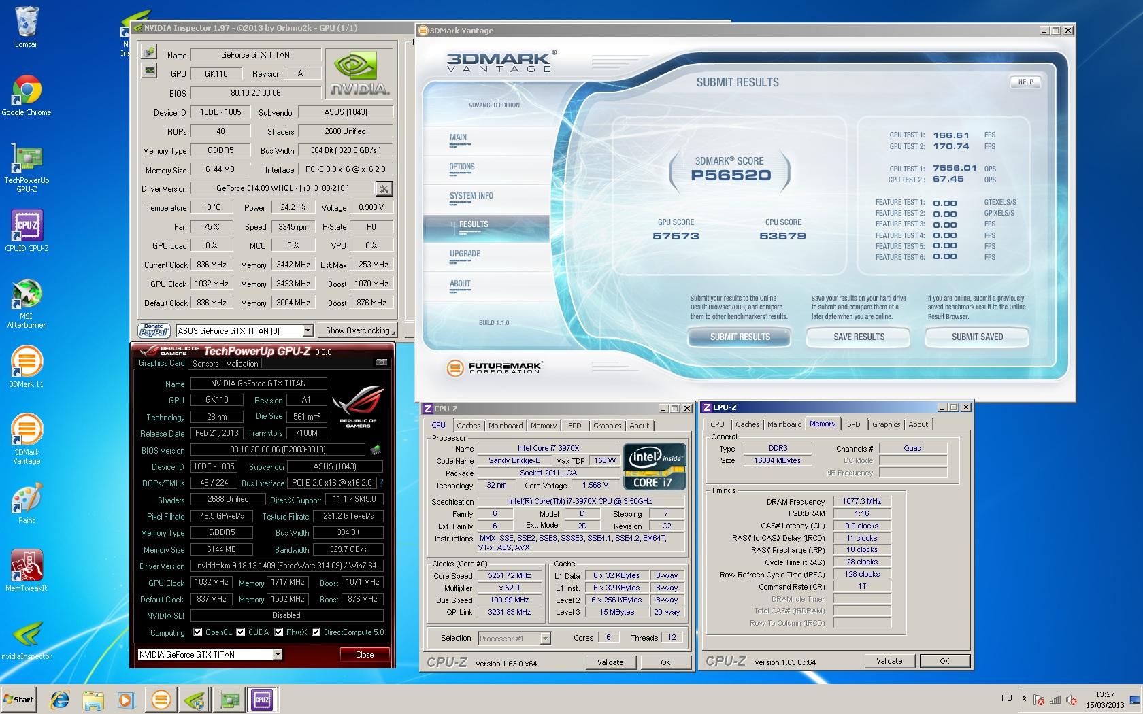Open the Paint desktop shortcut
Image resolution: width=1143 pixels, height=714 pixels.
pos(27,503)
